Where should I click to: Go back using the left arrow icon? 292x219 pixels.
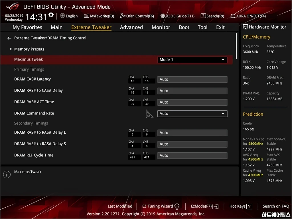[9, 38]
